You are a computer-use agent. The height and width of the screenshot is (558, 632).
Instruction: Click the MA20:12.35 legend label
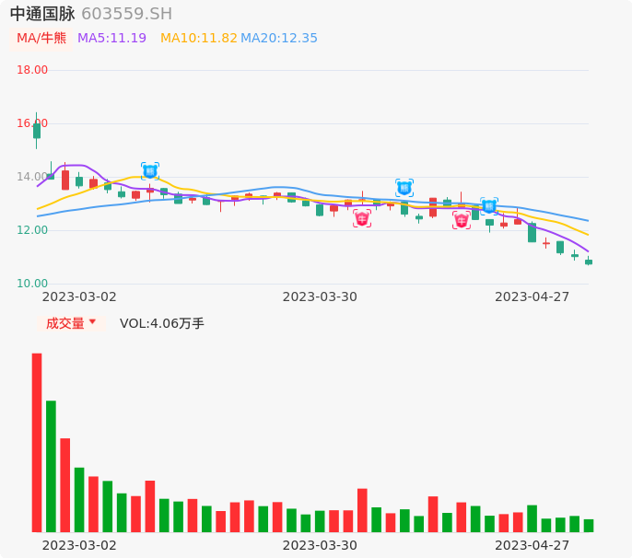point(279,39)
